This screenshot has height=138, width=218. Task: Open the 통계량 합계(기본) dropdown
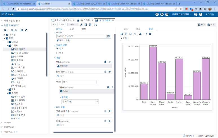tap(97, 102)
